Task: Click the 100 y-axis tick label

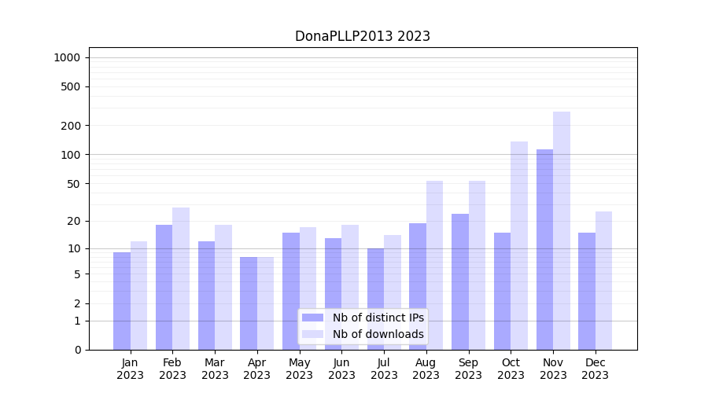Action: [x=71, y=155]
